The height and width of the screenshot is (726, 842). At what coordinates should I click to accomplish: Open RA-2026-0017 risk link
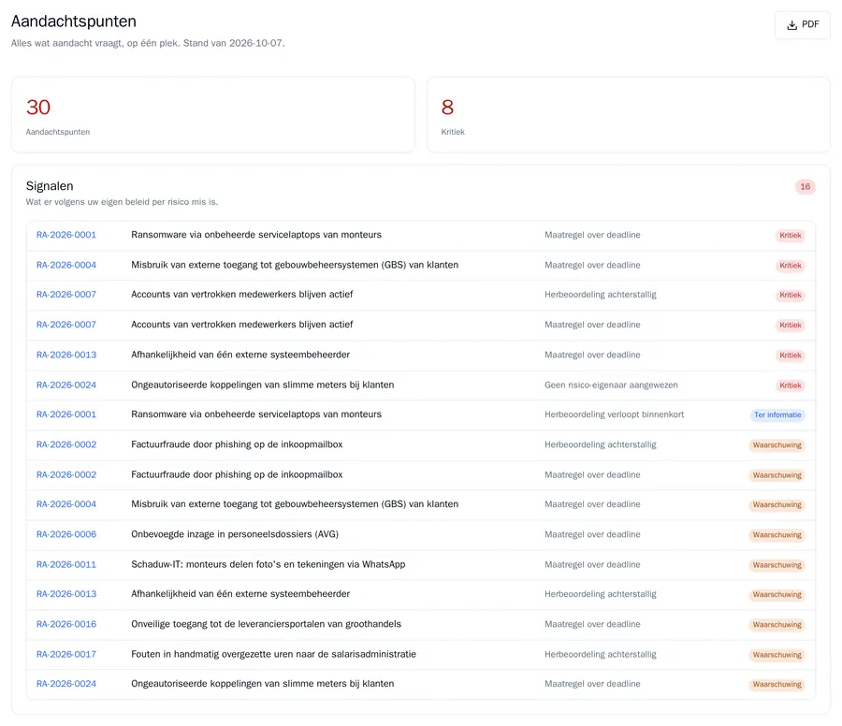coord(66,654)
